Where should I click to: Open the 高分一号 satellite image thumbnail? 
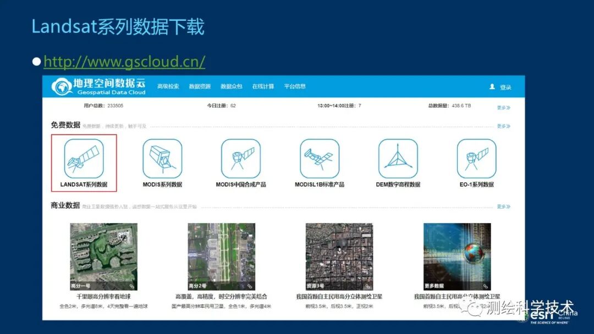tap(104, 257)
